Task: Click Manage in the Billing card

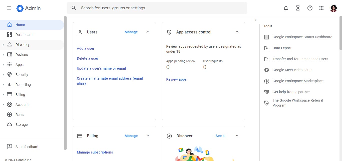Action: (131, 136)
